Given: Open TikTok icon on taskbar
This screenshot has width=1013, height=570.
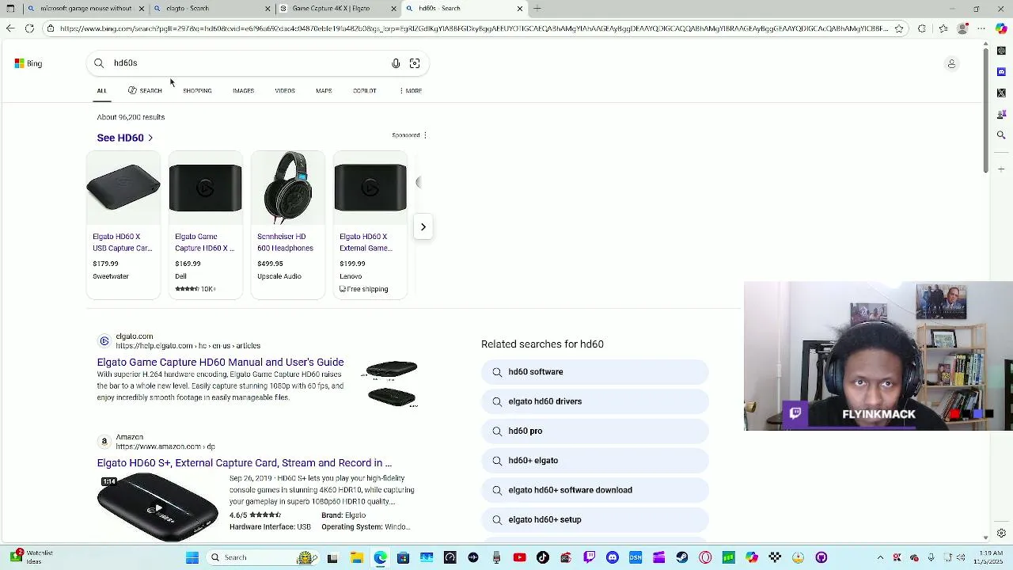Looking at the screenshot, I should pyautogui.click(x=543, y=557).
